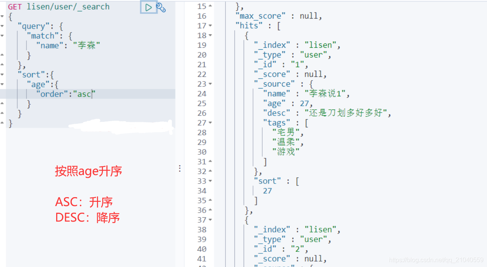Click "_type" : "user" on line 20

tap(293, 55)
